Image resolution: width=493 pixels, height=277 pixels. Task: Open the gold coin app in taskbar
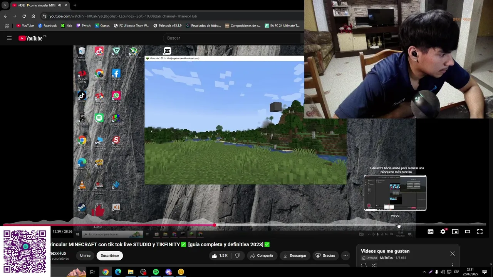181,272
